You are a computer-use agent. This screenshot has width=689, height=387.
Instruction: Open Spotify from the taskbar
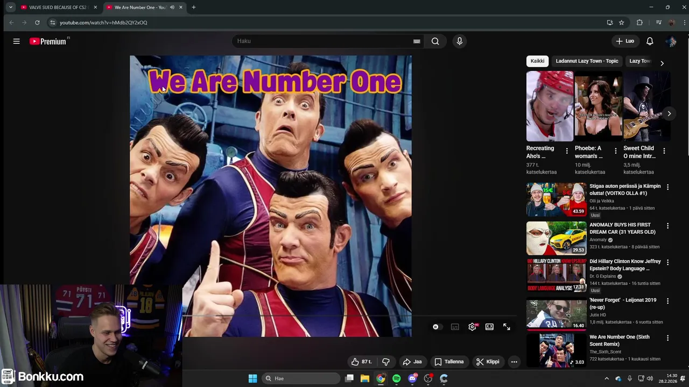pos(397,378)
